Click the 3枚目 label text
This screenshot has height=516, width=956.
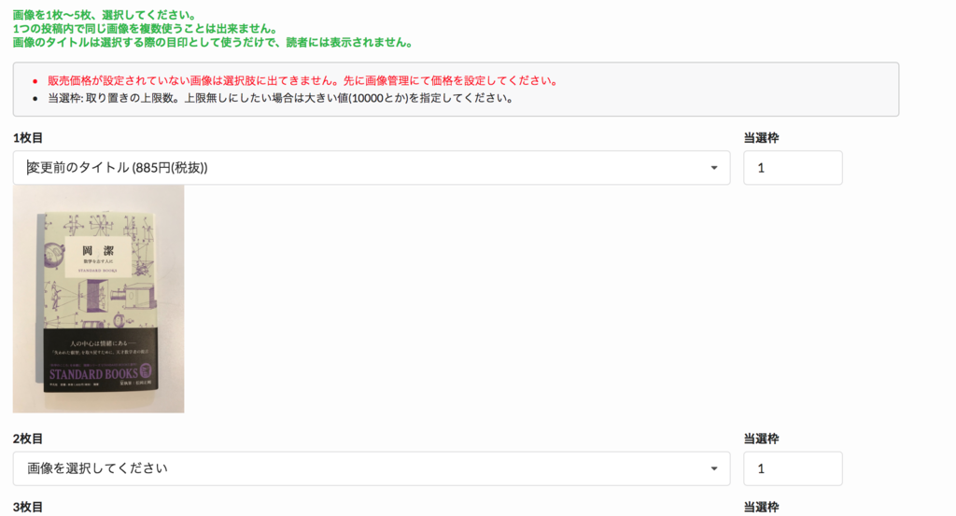(x=27, y=507)
